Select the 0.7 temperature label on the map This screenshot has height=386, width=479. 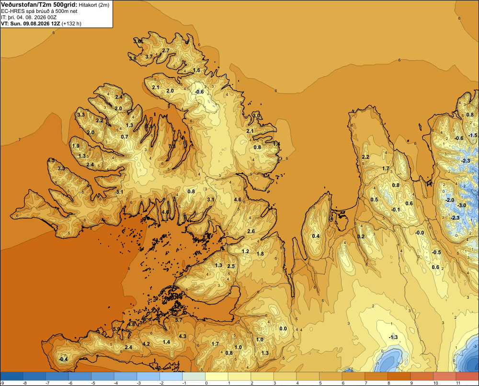[125, 137]
